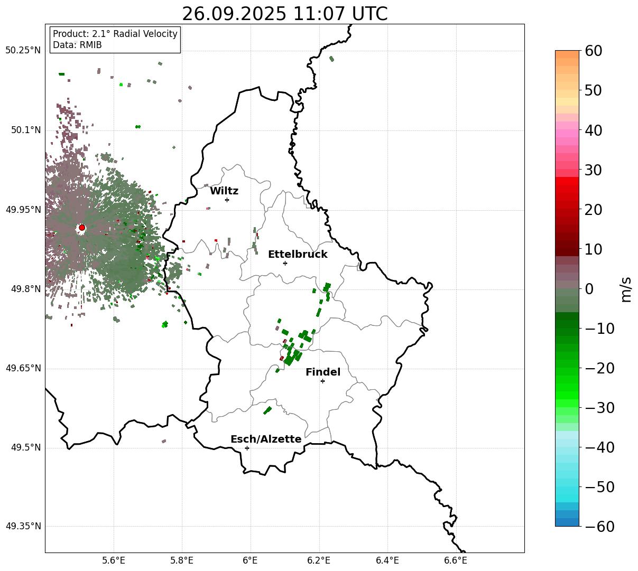The image size is (638, 571).
Task: Click the Wiltz station cross marker
Action: click(x=227, y=200)
